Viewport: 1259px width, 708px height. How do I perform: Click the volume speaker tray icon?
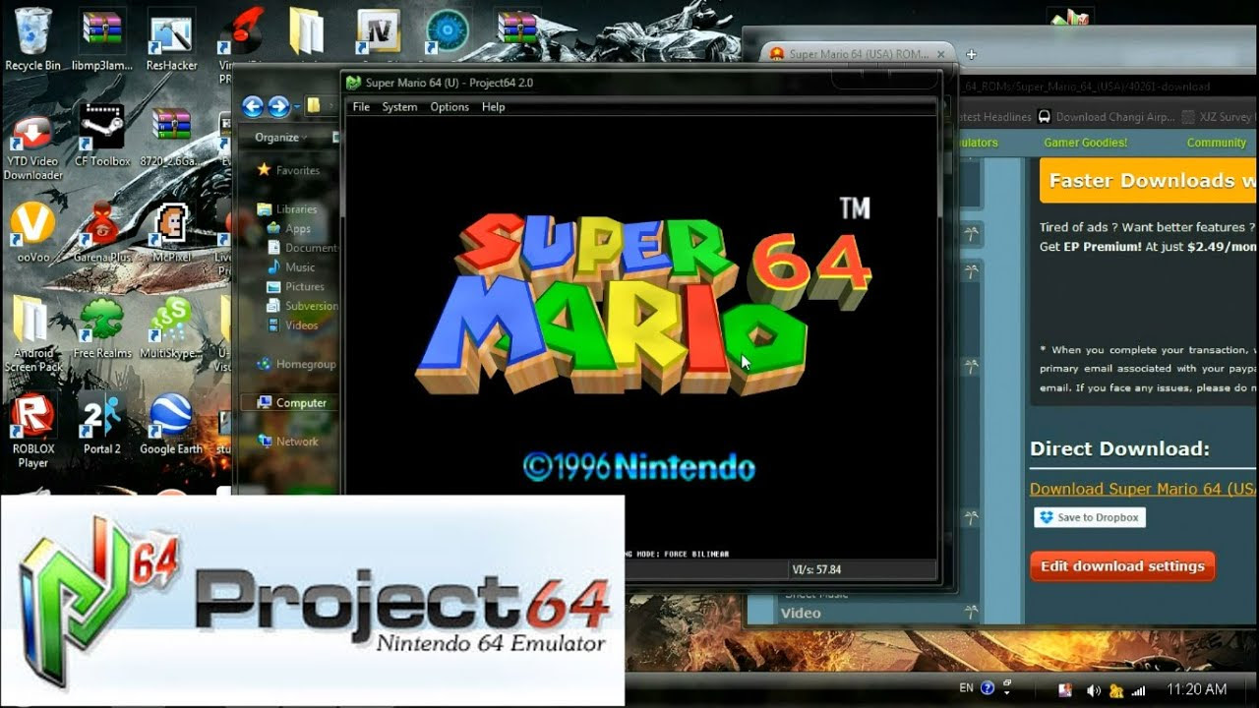click(x=1093, y=689)
